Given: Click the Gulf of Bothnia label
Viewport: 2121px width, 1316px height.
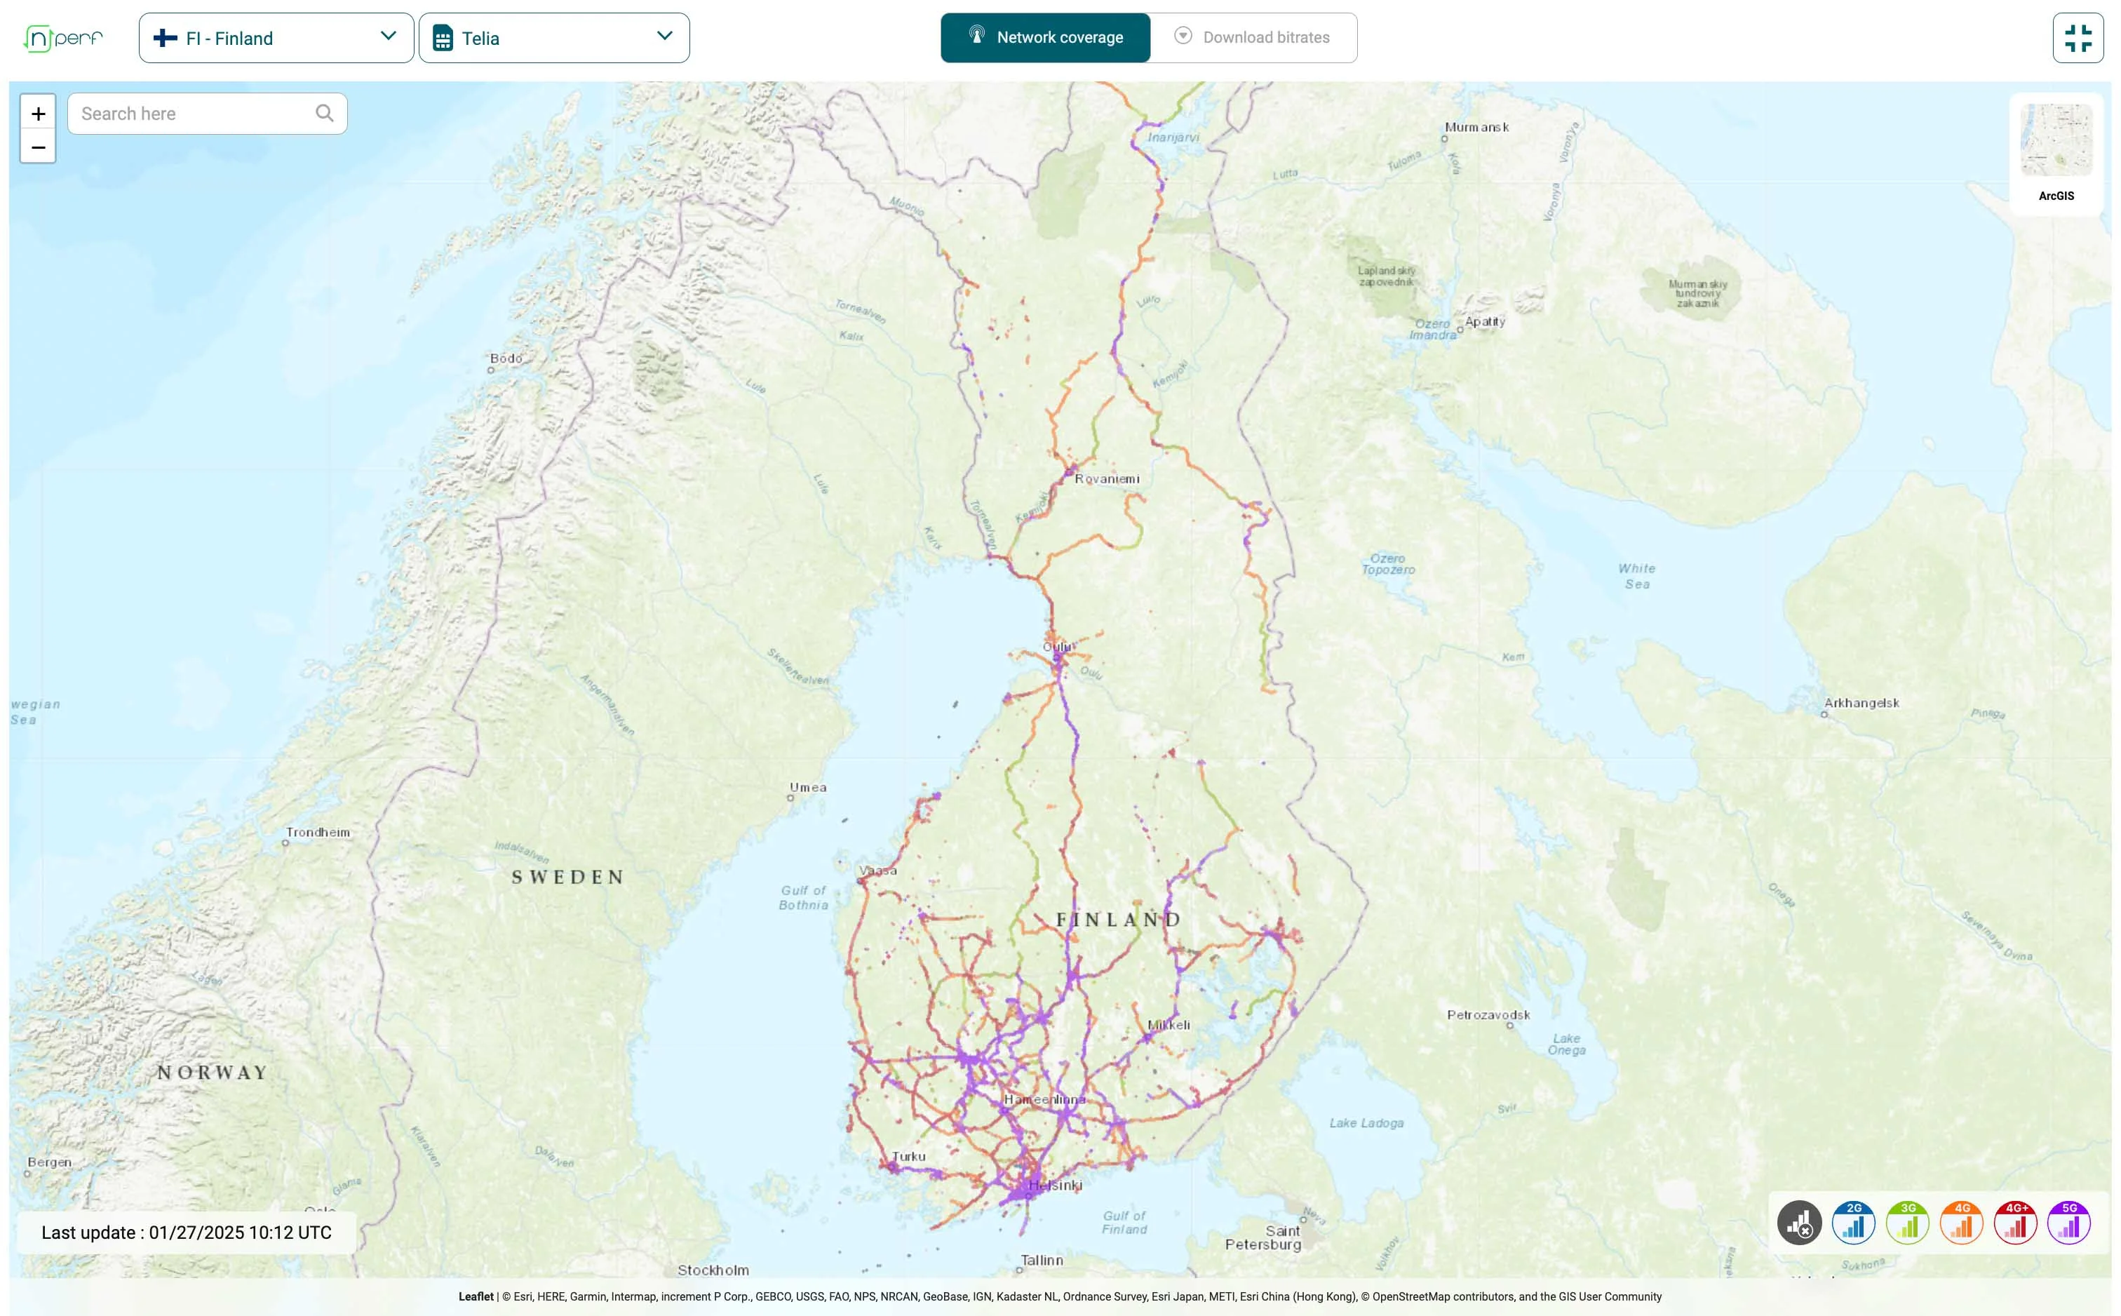Looking at the screenshot, I should pyautogui.click(x=803, y=897).
